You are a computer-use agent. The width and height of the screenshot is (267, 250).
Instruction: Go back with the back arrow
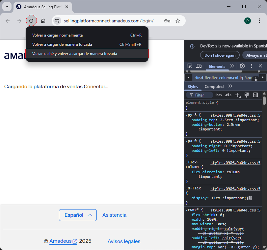8,21
